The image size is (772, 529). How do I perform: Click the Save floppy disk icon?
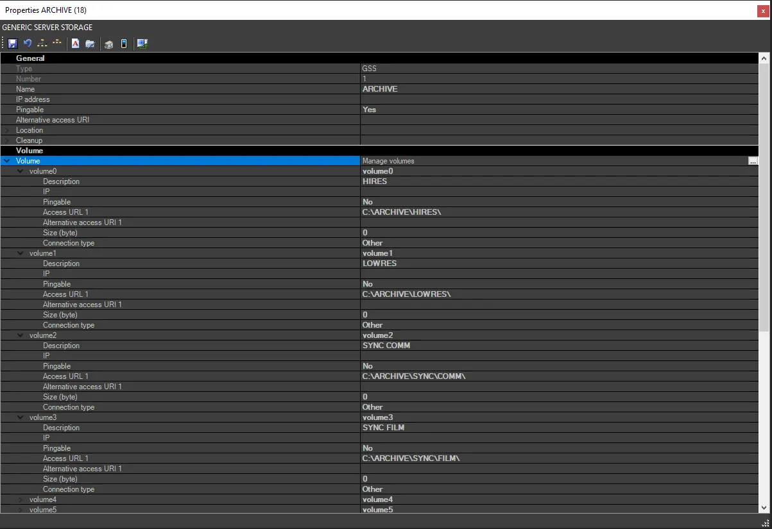click(12, 44)
